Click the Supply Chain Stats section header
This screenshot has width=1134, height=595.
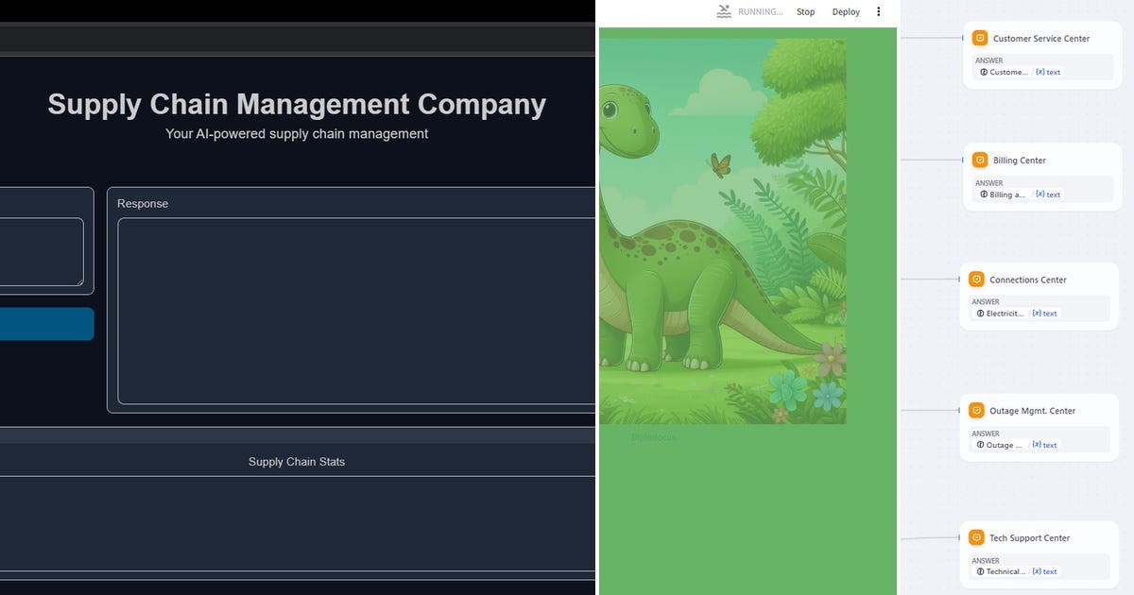297,462
